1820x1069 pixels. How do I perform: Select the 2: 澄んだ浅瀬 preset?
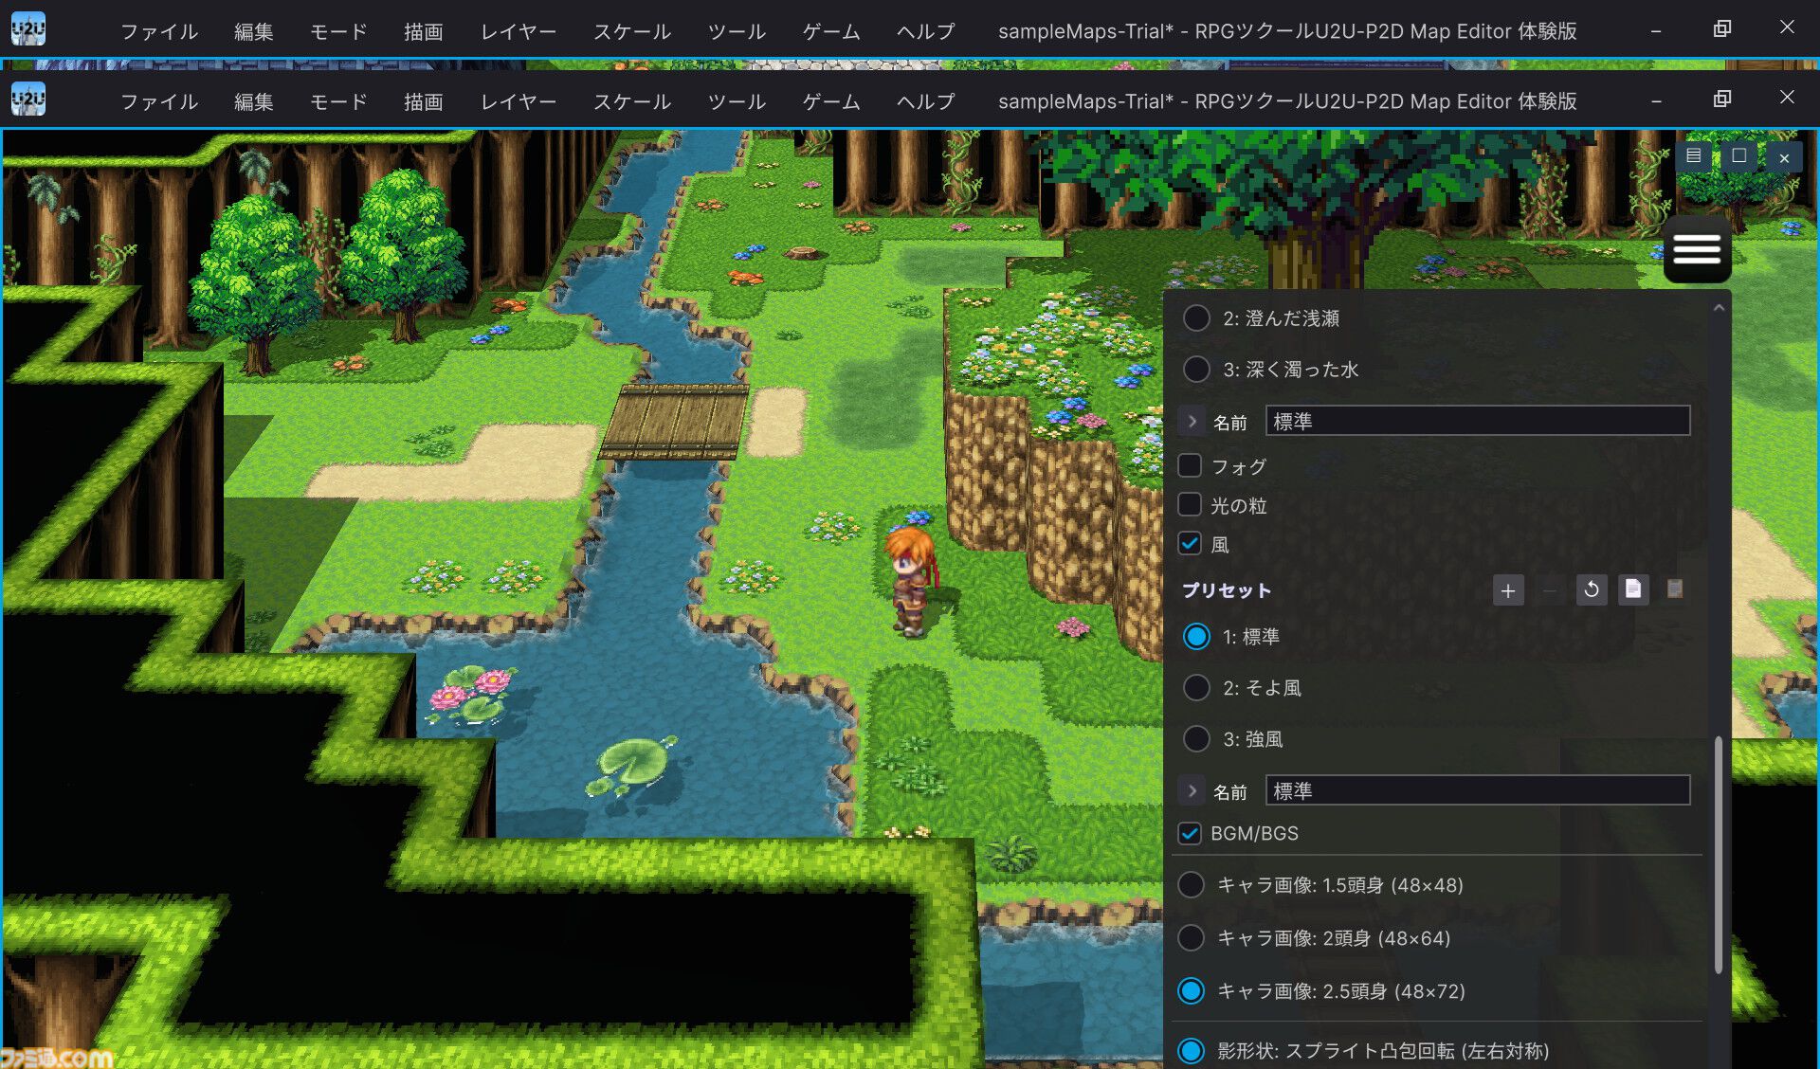(1196, 317)
